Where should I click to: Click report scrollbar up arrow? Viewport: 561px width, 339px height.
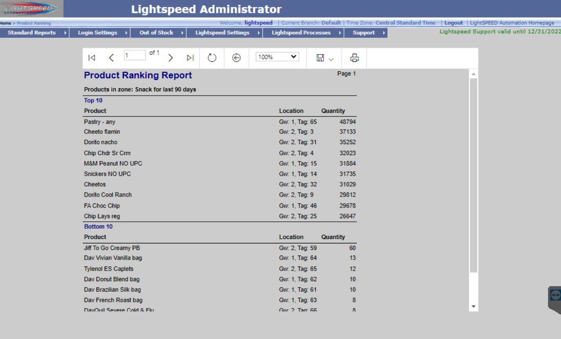pyautogui.click(x=473, y=74)
